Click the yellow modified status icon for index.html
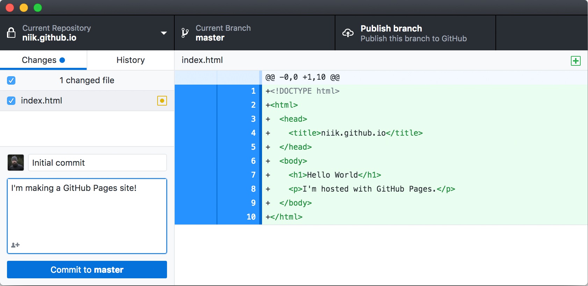Image resolution: width=588 pixels, height=286 pixels. [162, 101]
